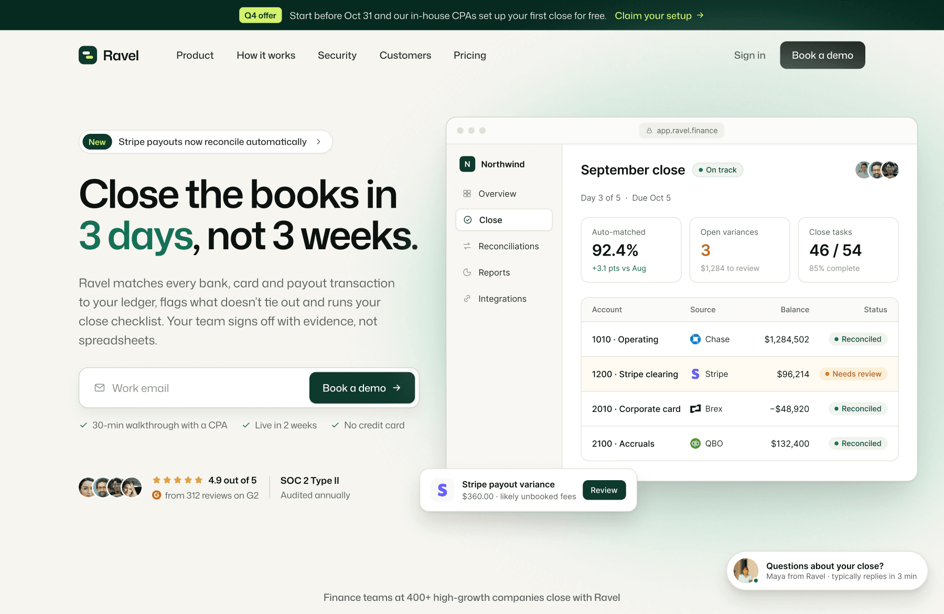Click the Stripe logo in 1200 row
Viewport: 944px width, 614px height.
tap(695, 374)
